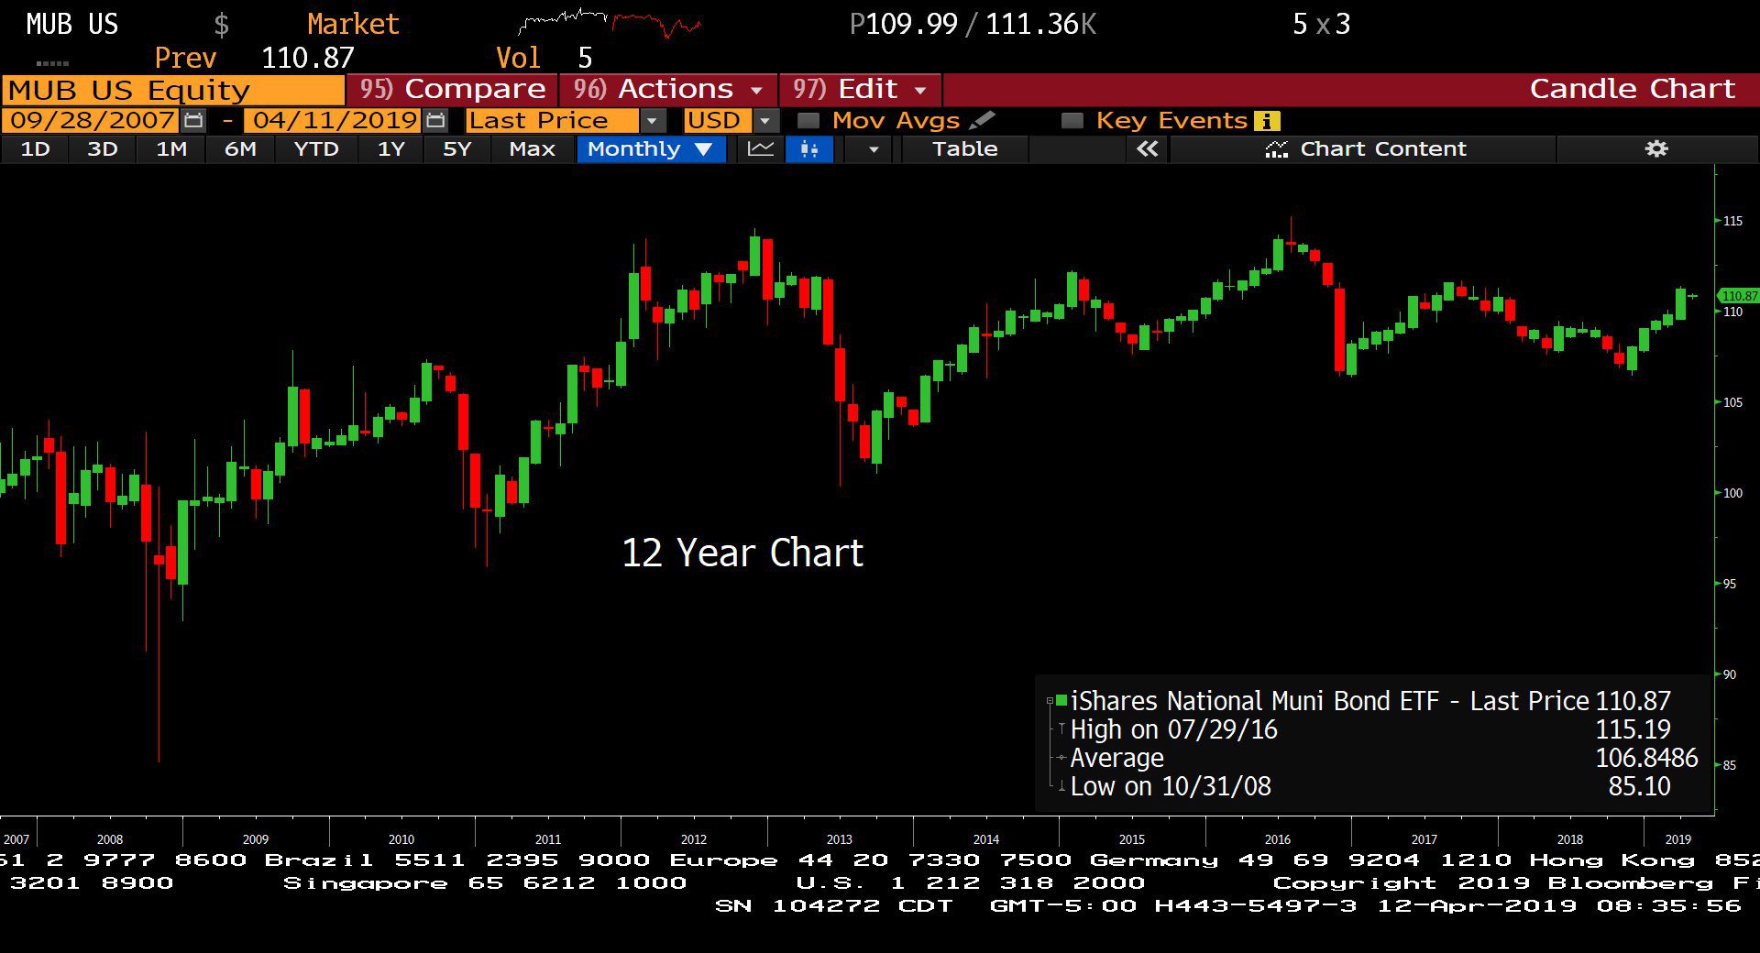Expand the Actions menu arrow
Screen dimensions: 1760x953
[757, 90]
